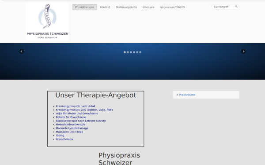This screenshot has height=165, width=265.
Task: Click the Physiopraxis Schweizer page heading
Action: 119,158
